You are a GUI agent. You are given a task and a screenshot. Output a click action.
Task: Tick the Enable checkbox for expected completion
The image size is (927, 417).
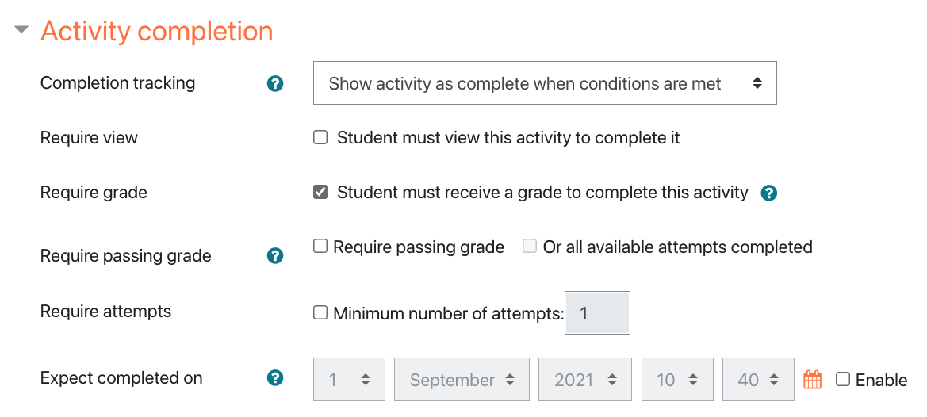[x=842, y=379]
